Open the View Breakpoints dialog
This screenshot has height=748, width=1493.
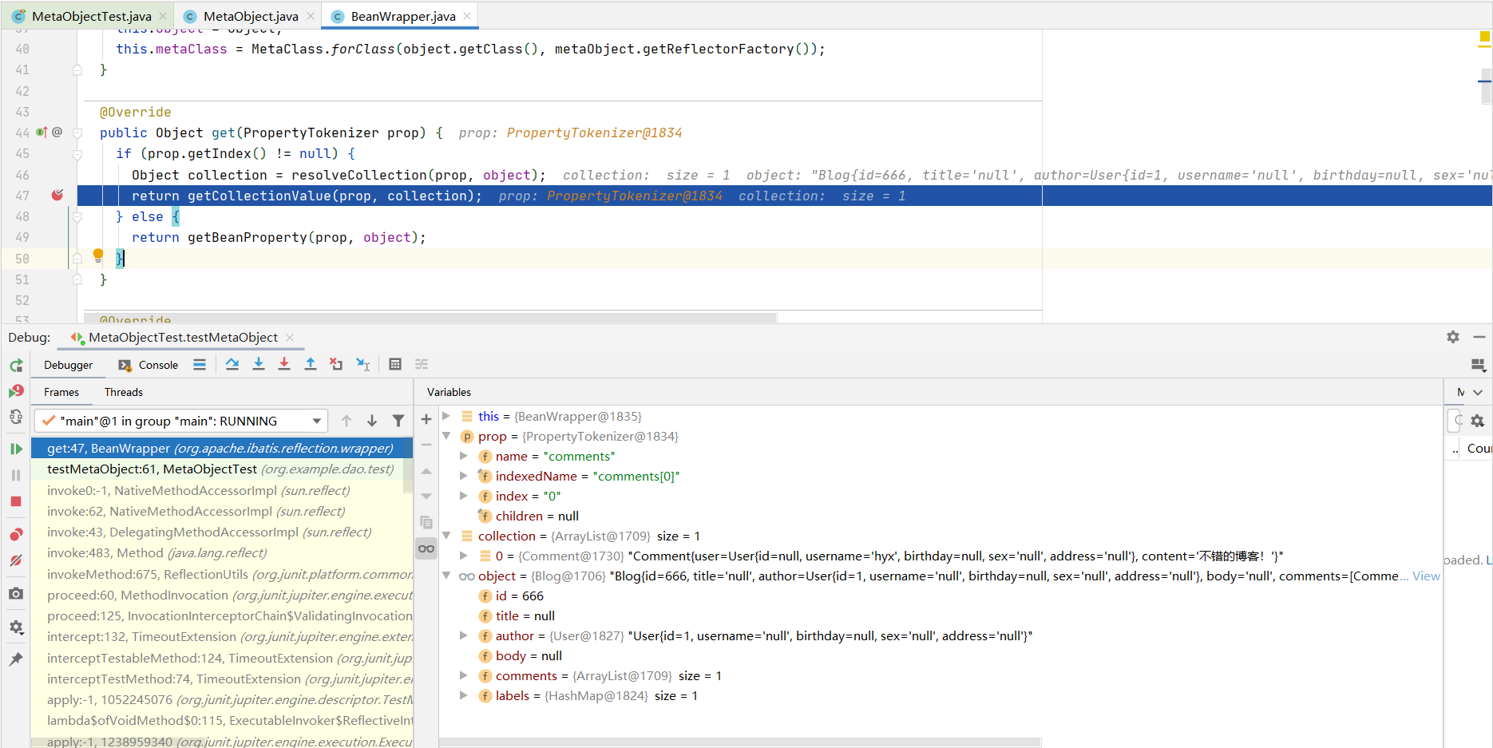[x=16, y=534]
